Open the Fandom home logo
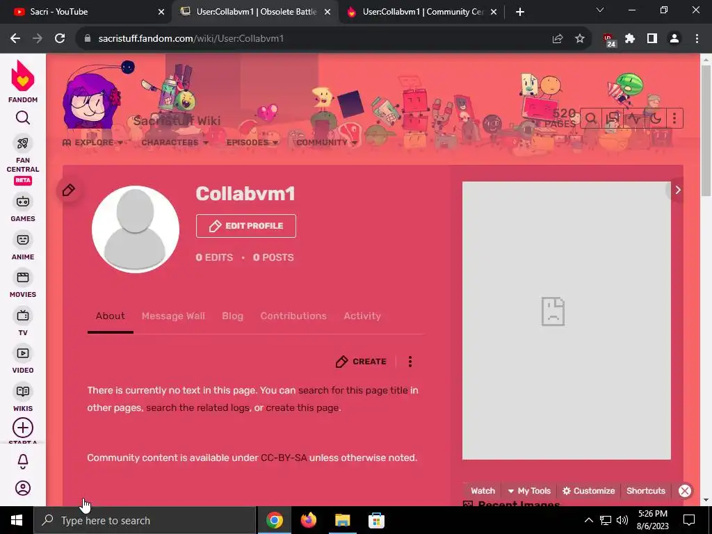The image size is (712, 534). [x=23, y=82]
